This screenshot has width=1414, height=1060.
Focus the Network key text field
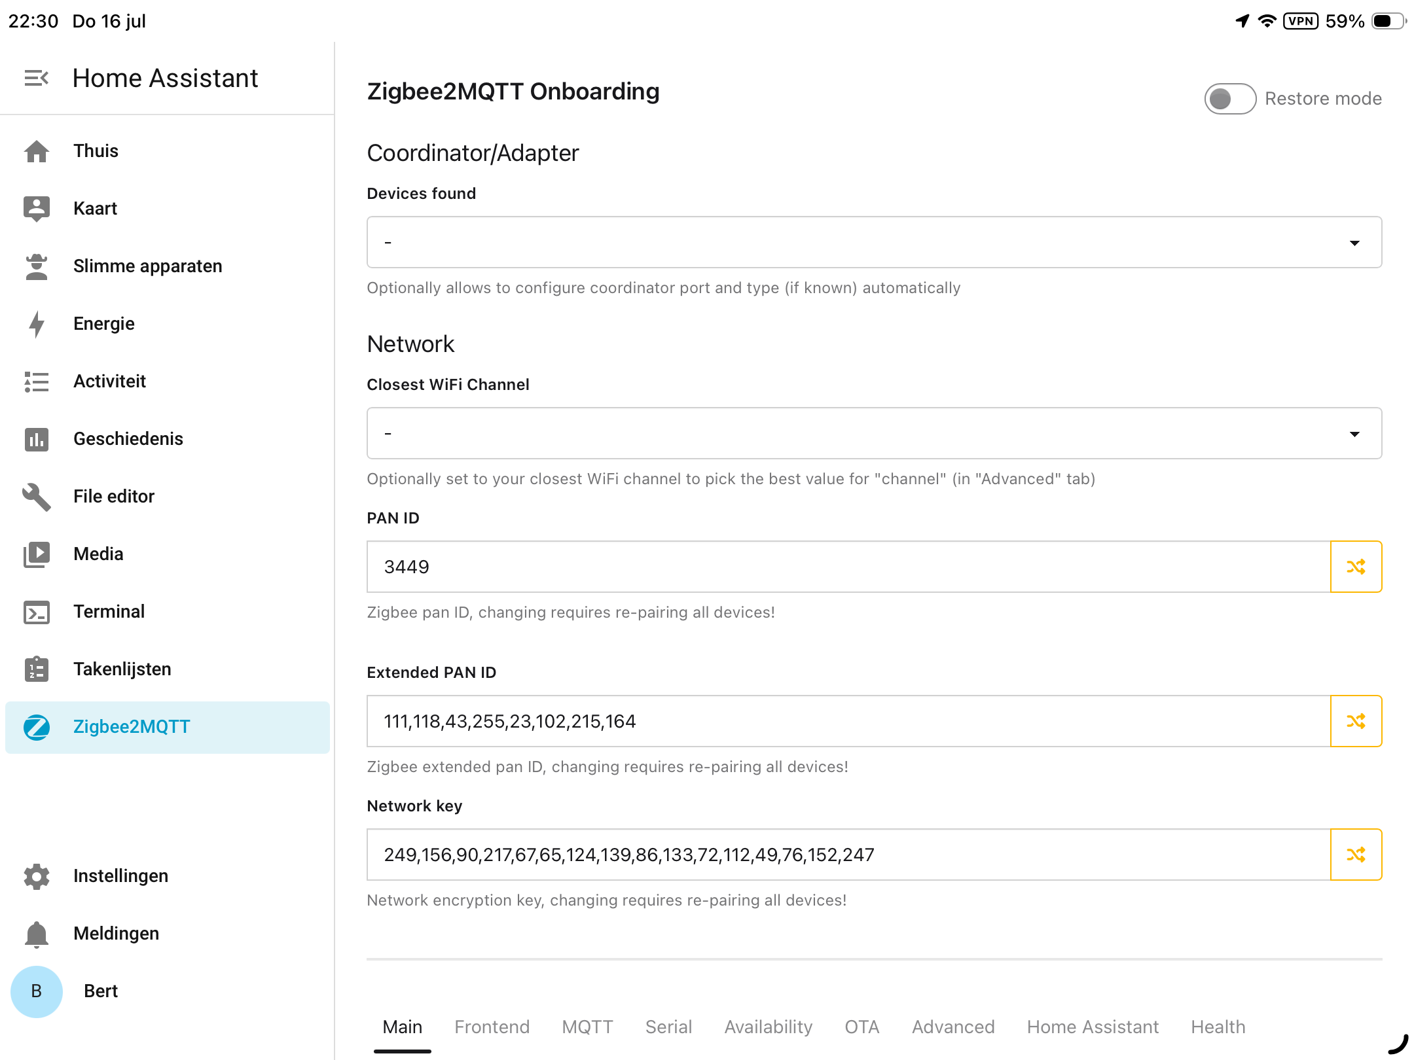pos(848,855)
